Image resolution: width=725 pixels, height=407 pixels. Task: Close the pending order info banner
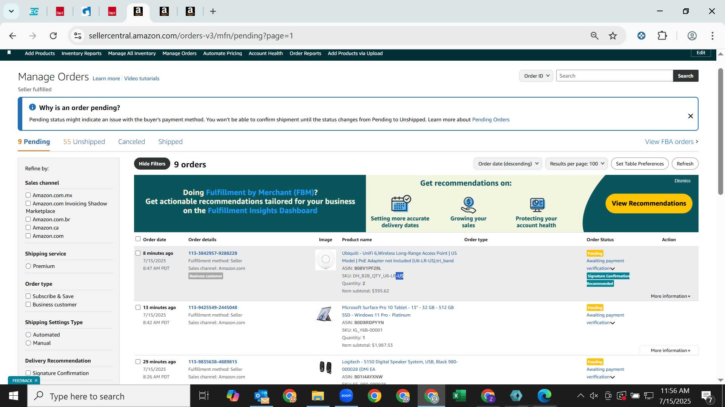click(x=691, y=116)
